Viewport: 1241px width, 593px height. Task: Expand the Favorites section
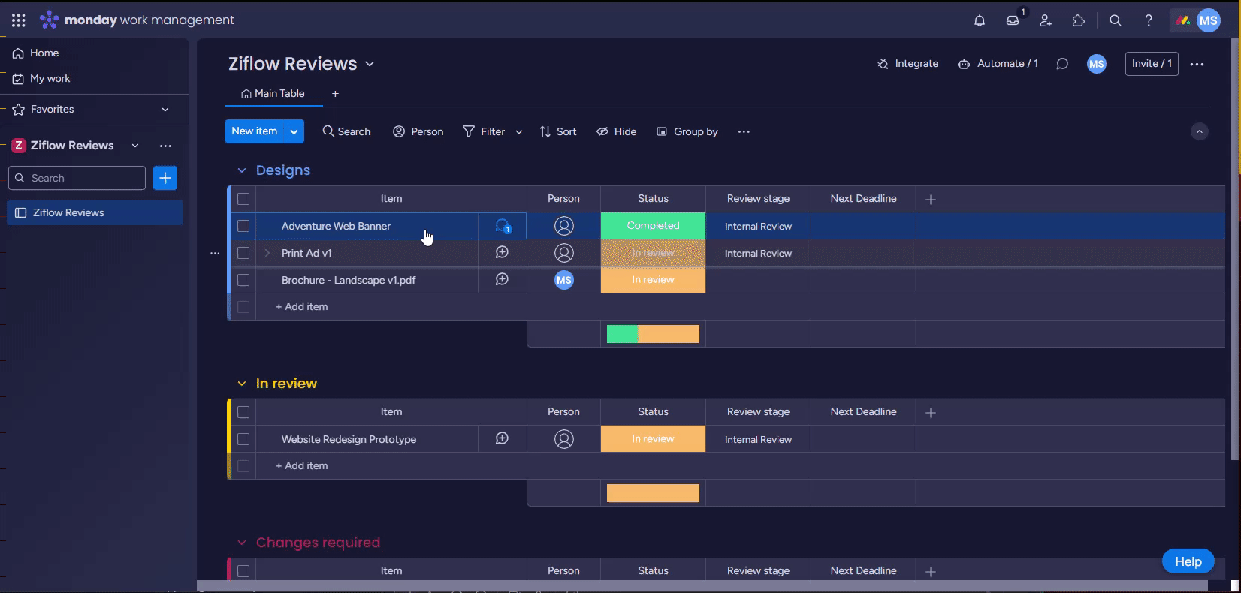pyautogui.click(x=165, y=110)
